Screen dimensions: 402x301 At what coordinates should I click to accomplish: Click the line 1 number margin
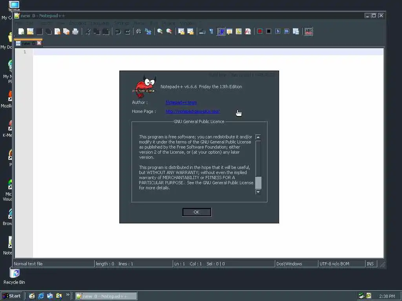tap(25, 52)
